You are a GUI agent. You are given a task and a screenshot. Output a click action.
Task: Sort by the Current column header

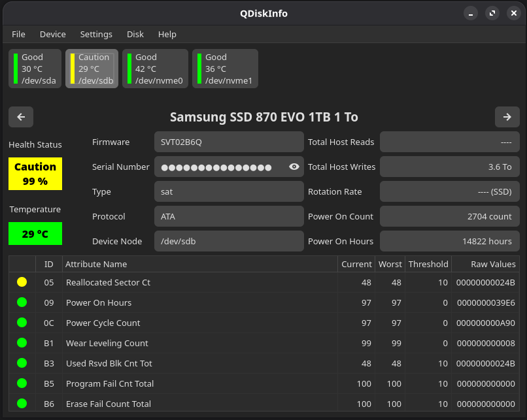[x=356, y=265]
